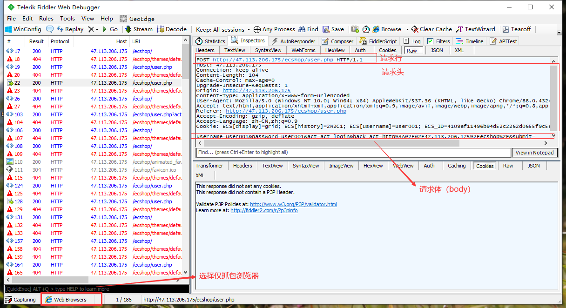Open the fiddler2.com p3pinfo link
The width and height of the screenshot is (566, 308).
click(x=264, y=210)
